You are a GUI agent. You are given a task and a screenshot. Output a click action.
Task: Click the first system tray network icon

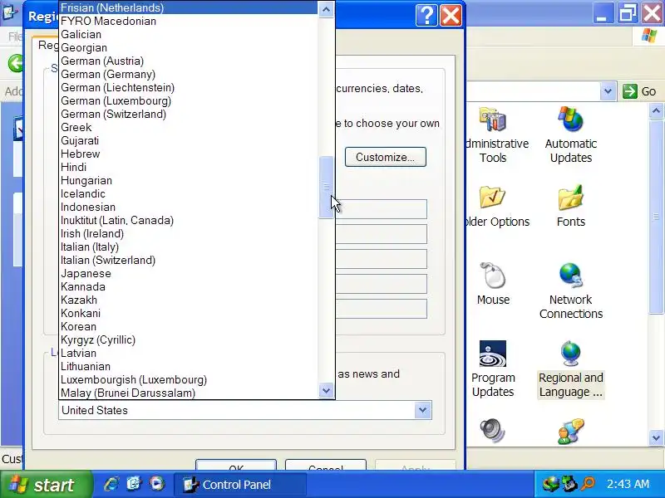pos(551,484)
